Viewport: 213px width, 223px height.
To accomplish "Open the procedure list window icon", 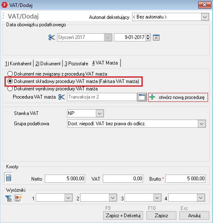I will coord(142,97).
